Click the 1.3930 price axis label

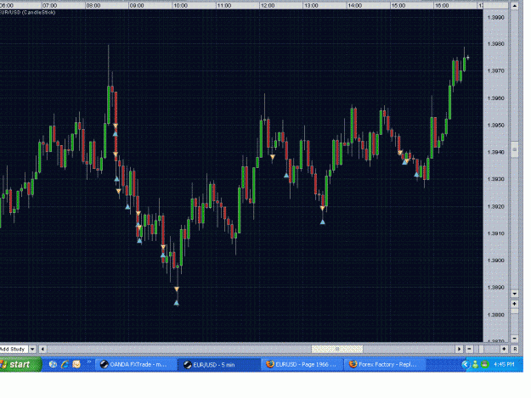point(495,179)
